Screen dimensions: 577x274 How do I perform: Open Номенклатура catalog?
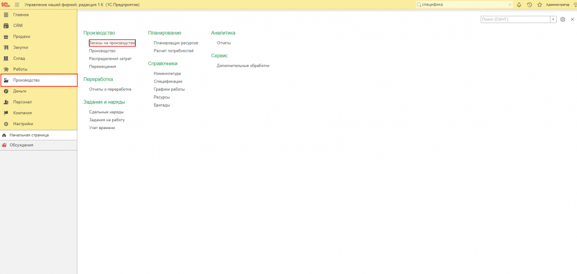point(167,73)
